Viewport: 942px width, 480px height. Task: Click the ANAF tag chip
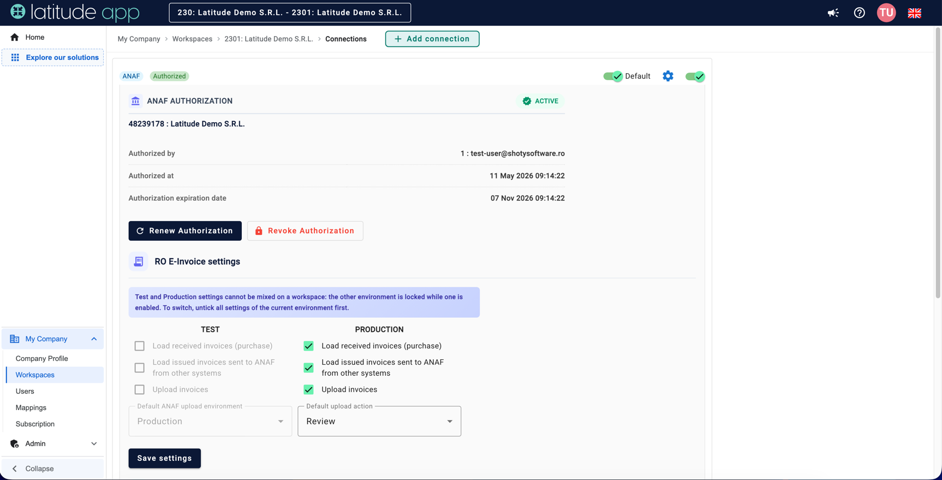pos(131,76)
